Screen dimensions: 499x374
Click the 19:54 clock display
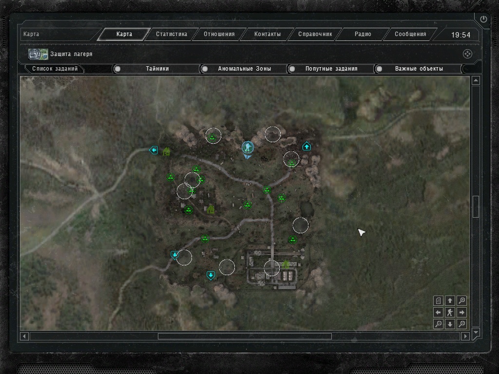pyautogui.click(x=461, y=35)
